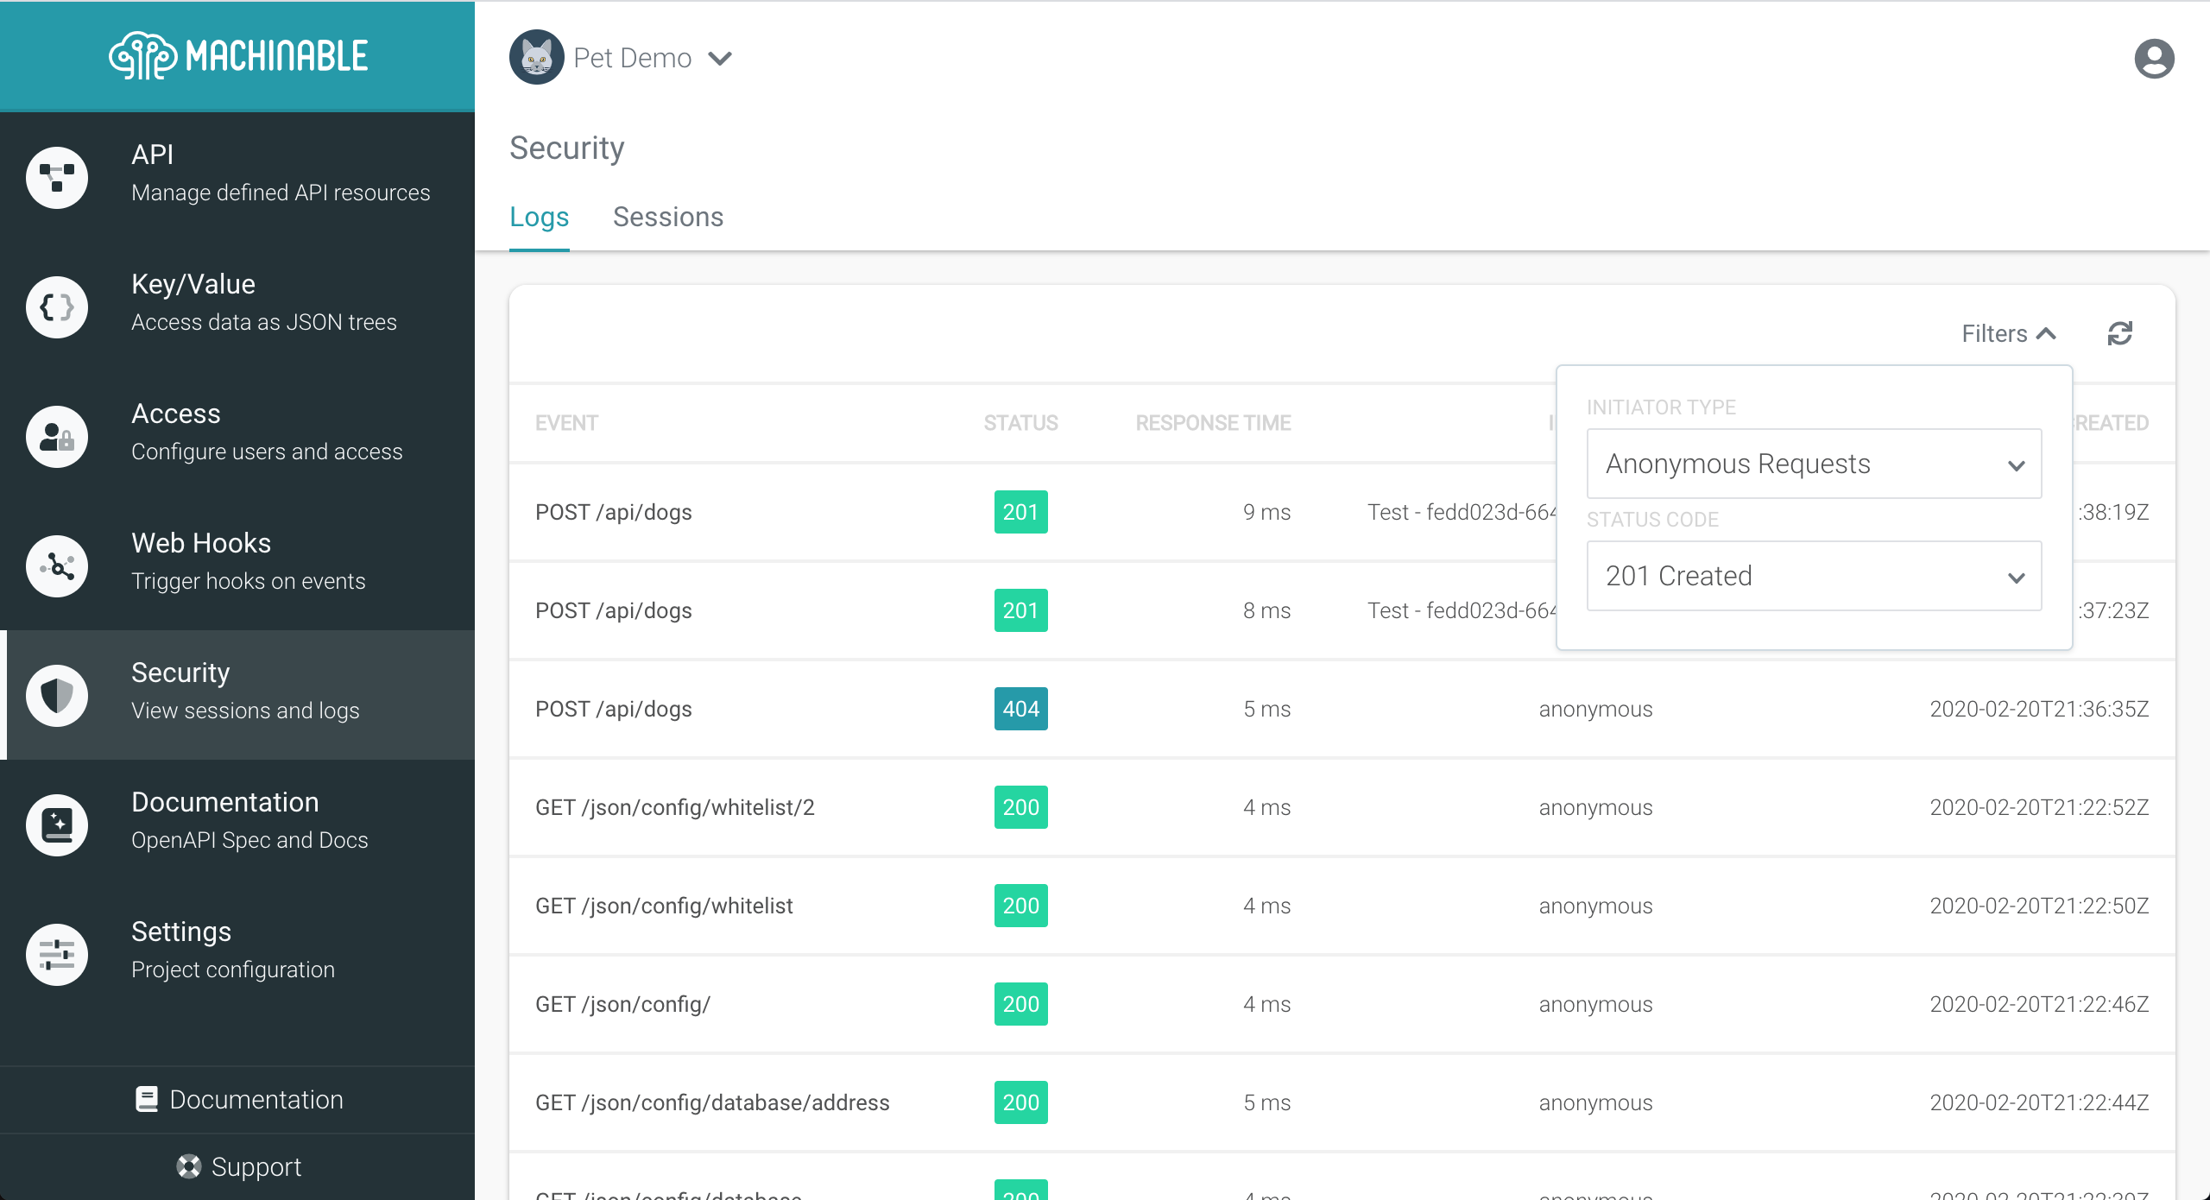The image size is (2210, 1200).
Task: Click the API sidebar icon
Action: [x=58, y=174]
